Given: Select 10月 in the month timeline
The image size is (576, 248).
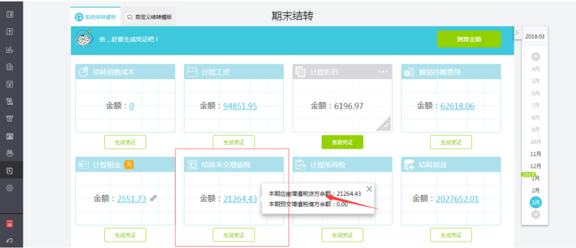Looking at the screenshot, I should [536, 142].
